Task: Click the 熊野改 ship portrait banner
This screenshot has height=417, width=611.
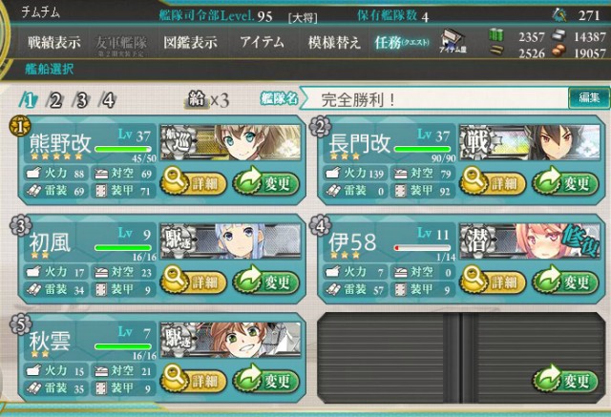Action: 231,142
